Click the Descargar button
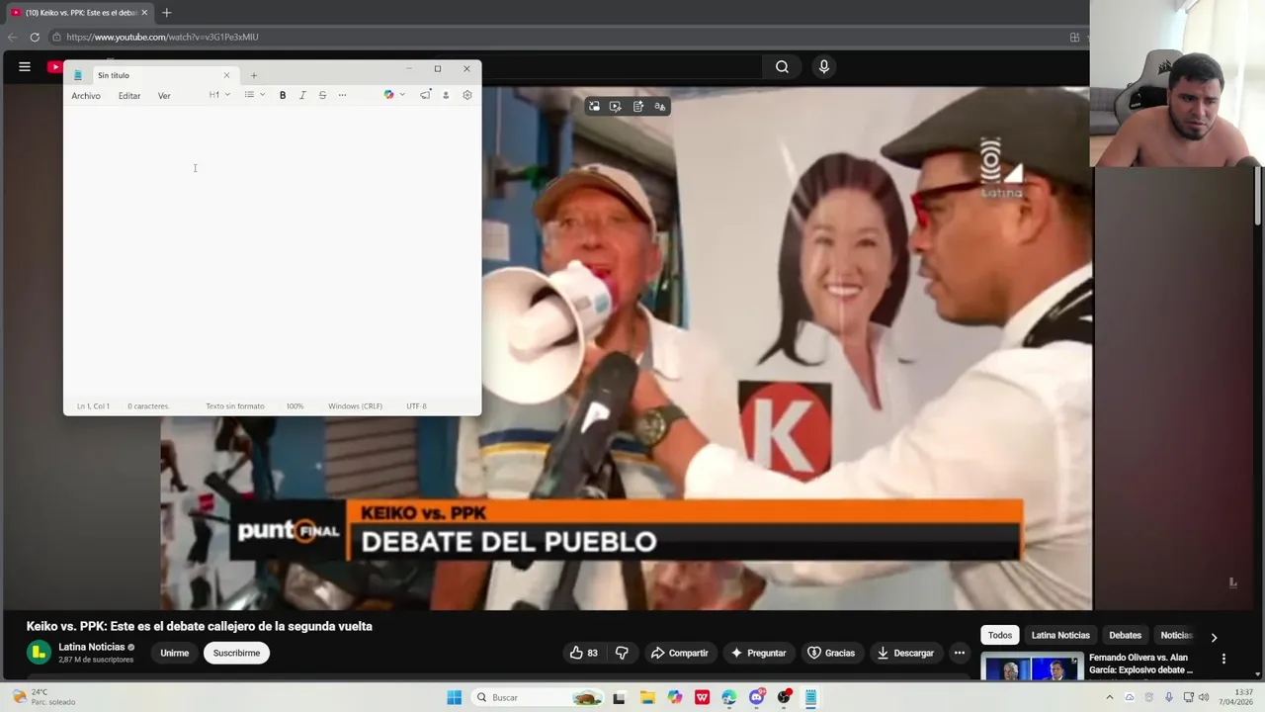 click(x=904, y=653)
